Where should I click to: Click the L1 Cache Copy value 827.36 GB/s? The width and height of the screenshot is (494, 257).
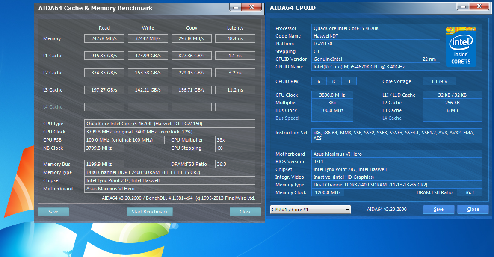191,56
